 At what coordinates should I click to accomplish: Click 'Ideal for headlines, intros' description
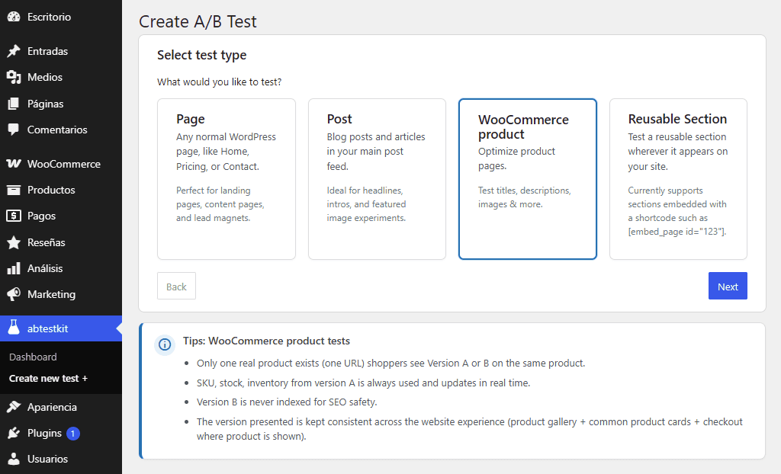tap(367, 204)
